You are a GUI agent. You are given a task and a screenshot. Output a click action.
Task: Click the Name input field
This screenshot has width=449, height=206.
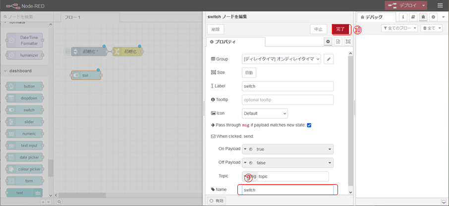tap(287, 190)
